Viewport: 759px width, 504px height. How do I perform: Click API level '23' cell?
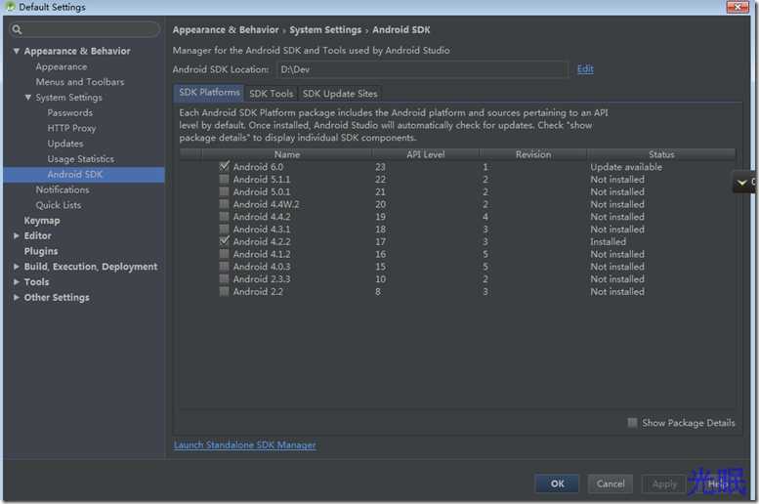(x=380, y=167)
